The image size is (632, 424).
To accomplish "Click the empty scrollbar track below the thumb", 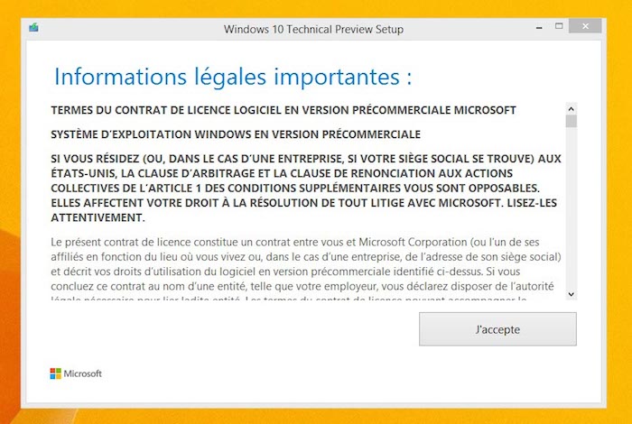I will click(571, 207).
